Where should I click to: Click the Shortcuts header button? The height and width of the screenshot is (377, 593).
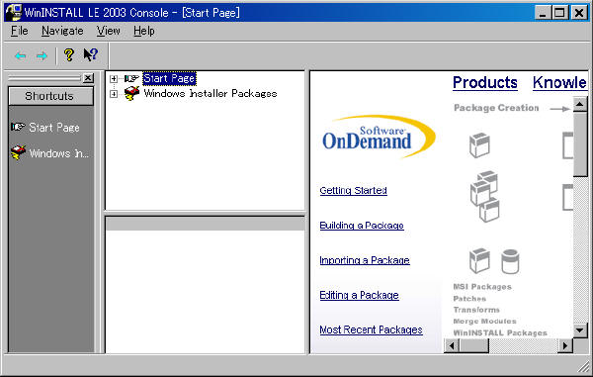pyautogui.click(x=50, y=96)
